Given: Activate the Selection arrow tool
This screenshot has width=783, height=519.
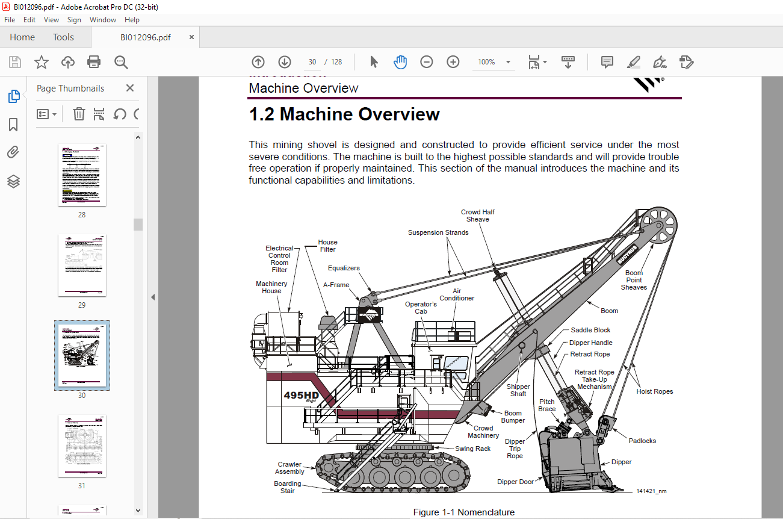Looking at the screenshot, I should pyautogui.click(x=374, y=62).
